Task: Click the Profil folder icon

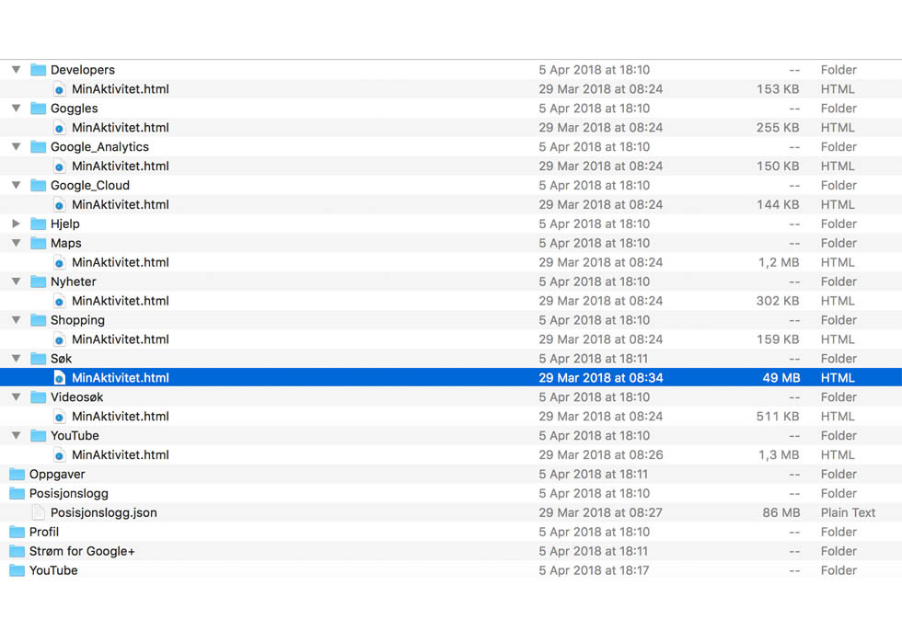Action: click(x=17, y=532)
